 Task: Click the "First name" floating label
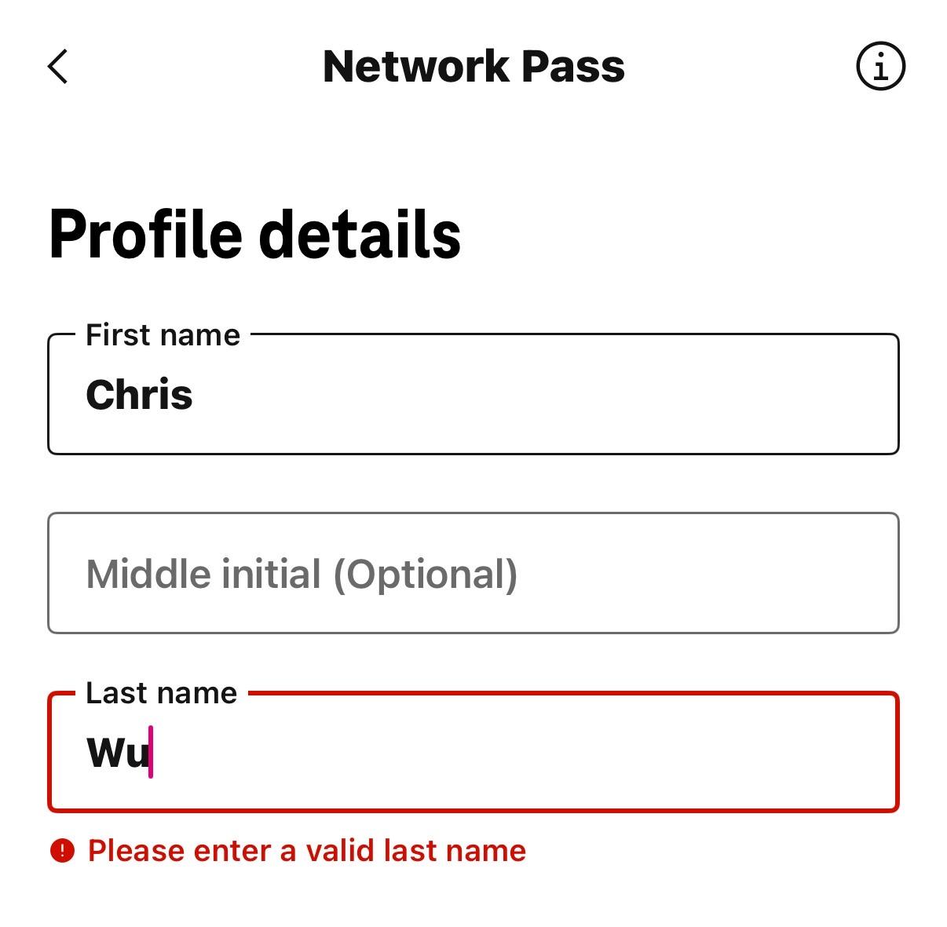[163, 335]
